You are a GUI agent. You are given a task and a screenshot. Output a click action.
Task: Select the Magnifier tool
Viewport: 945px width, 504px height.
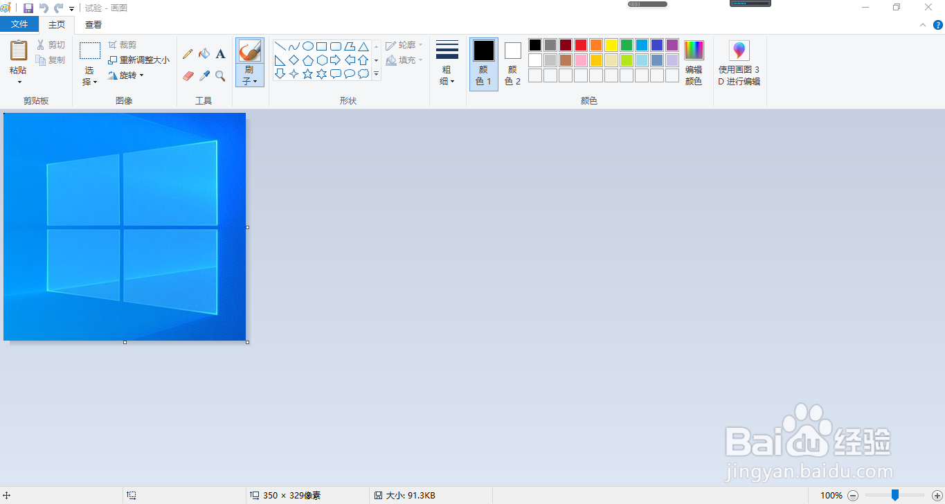(x=220, y=76)
